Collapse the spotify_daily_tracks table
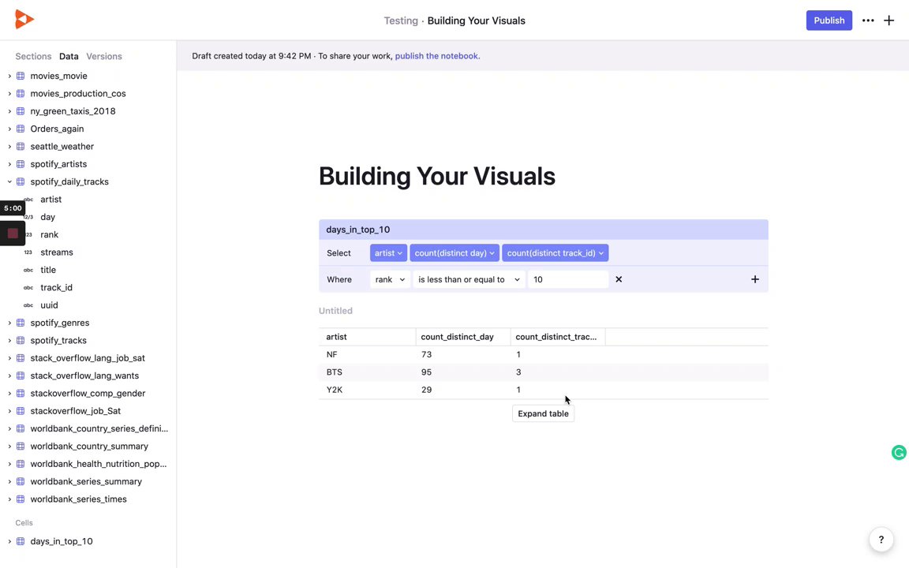The image size is (909, 568). coord(9,181)
